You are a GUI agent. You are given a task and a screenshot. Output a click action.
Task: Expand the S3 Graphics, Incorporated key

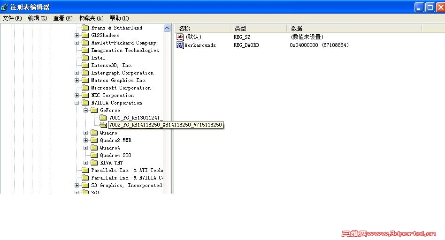point(77,185)
